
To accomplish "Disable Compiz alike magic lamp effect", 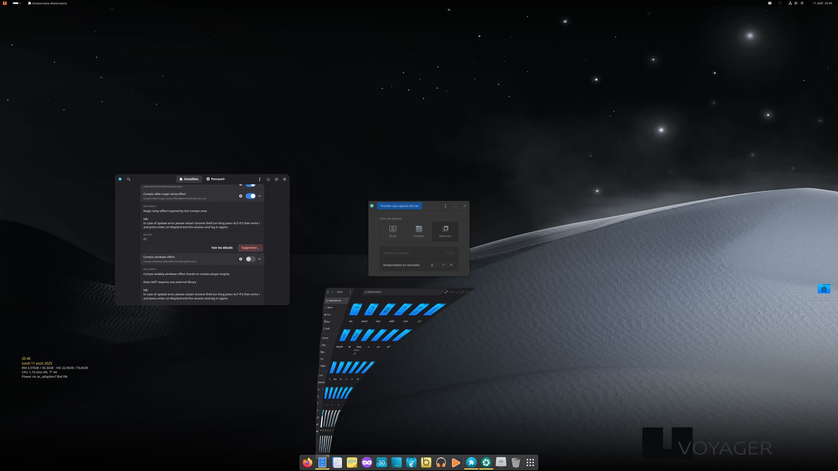I will [251, 196].
